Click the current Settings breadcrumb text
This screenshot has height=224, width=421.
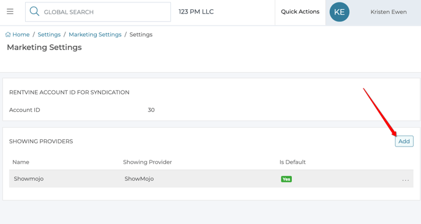click(x=141, y=35)
